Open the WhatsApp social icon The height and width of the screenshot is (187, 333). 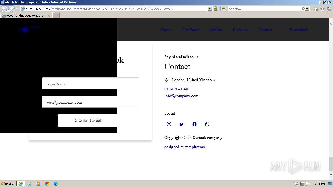(207, 124)
